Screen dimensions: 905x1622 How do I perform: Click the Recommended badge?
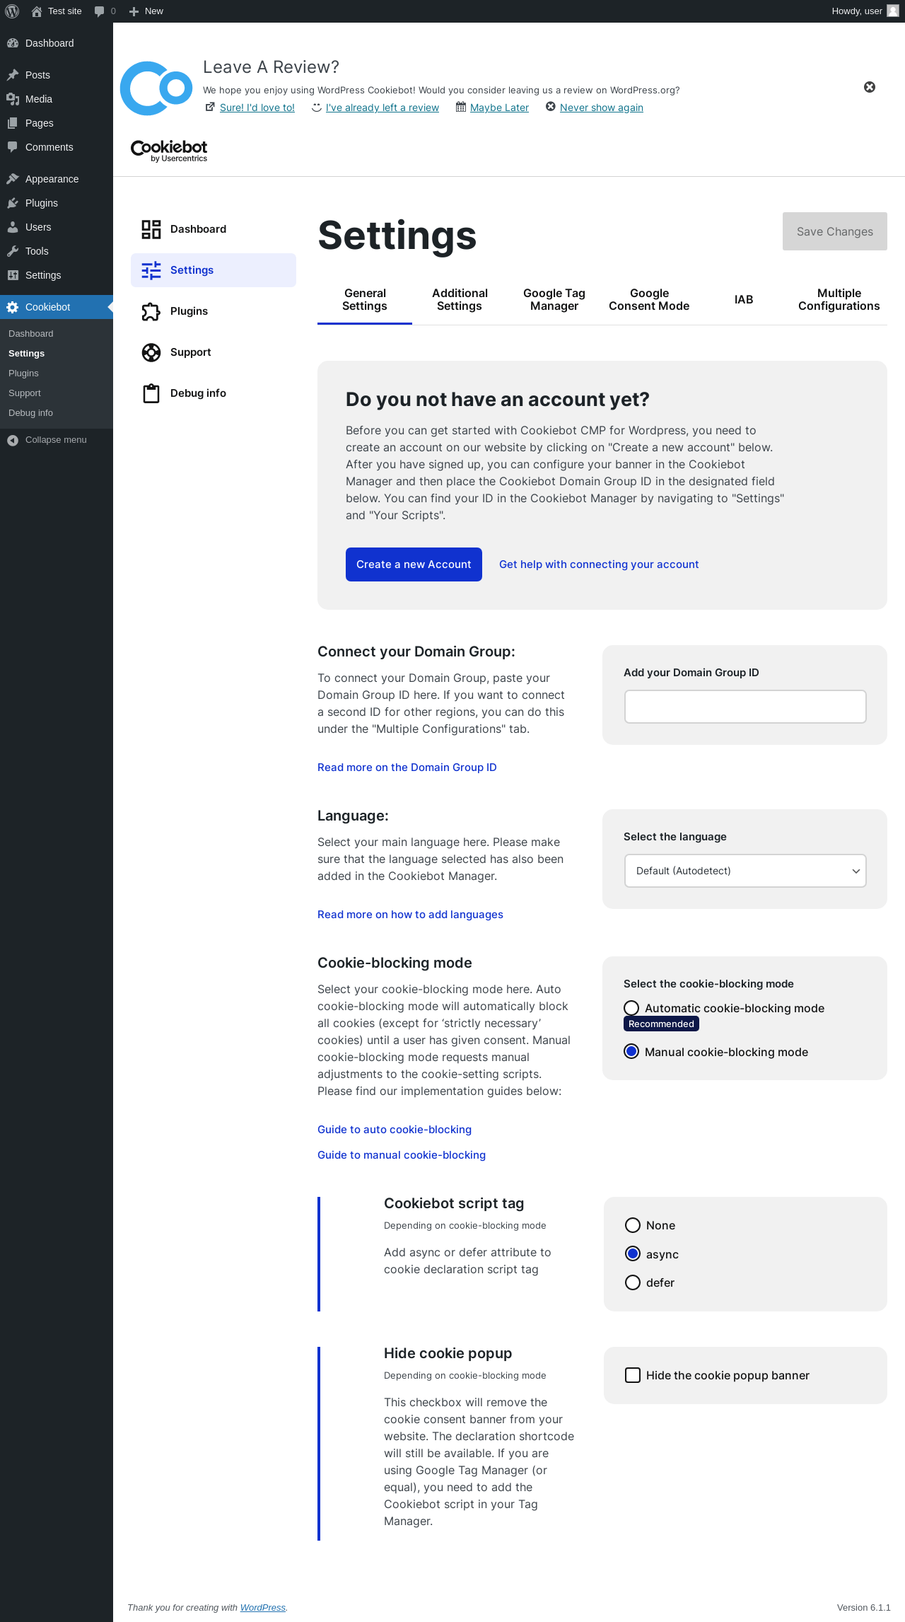coord(661,1024)
